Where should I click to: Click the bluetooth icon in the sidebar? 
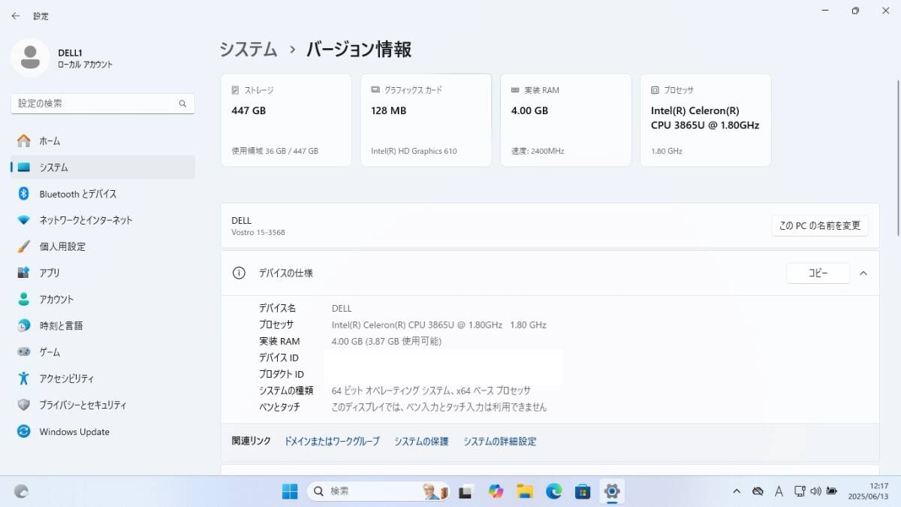pos(24,194)
